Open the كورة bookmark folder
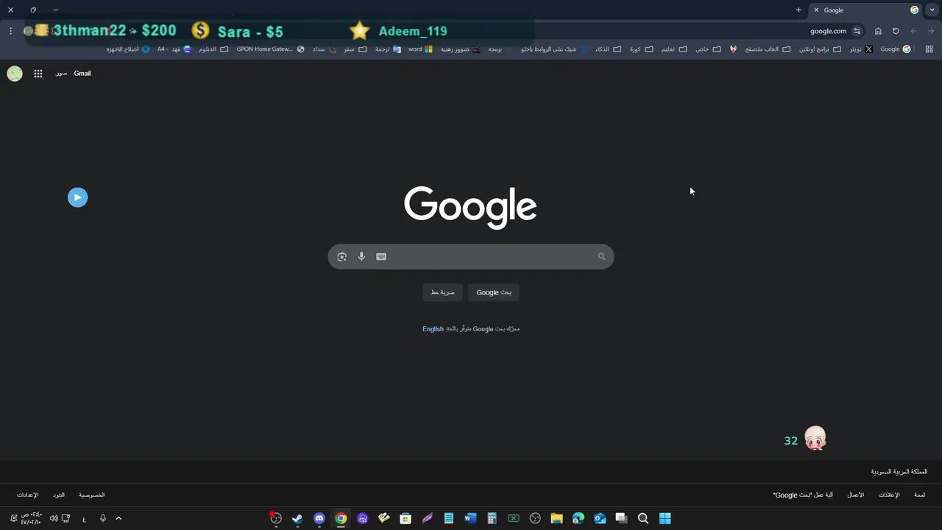The image size is (942, 530). click(641, 49)
